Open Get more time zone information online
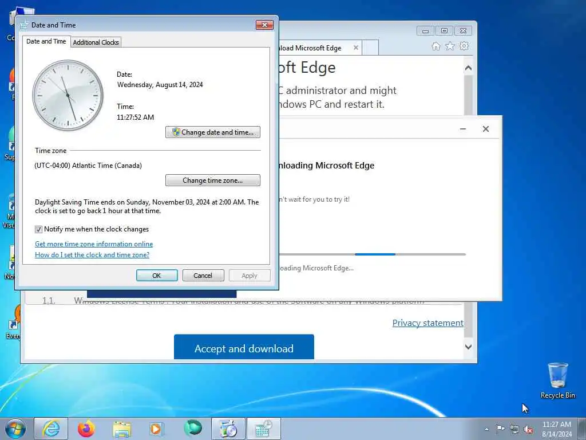This screenshot has width=586, height=440. (x=94, y=244)
